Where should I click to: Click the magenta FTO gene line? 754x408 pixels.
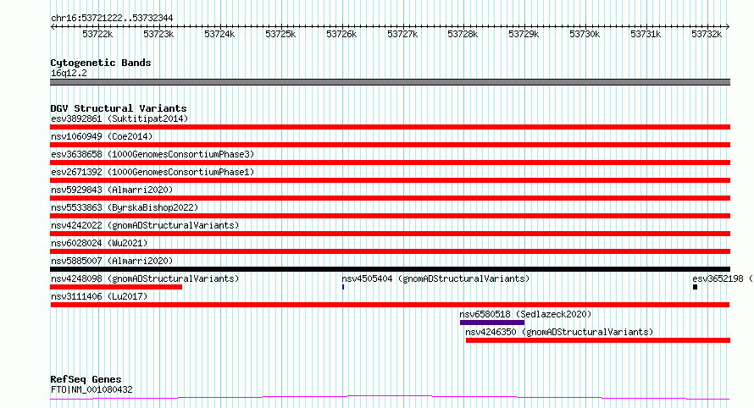tap(390, 398)
